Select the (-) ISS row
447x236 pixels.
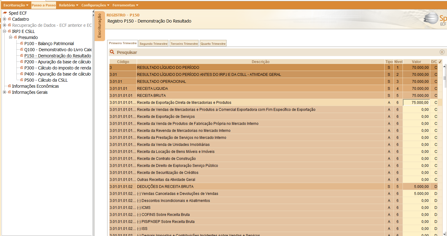pos(276,229)
